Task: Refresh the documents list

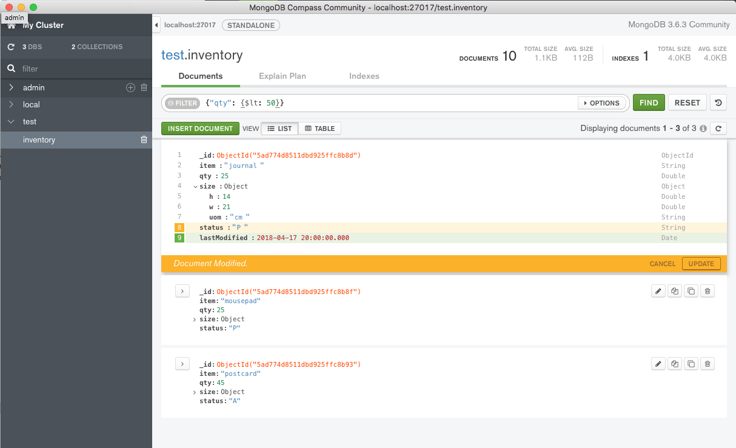Action: [718, 129]
